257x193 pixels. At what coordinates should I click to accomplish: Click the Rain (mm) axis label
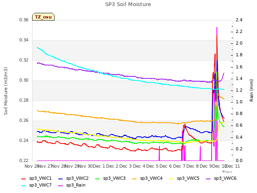pyautogui.click(x=251, y=90)
